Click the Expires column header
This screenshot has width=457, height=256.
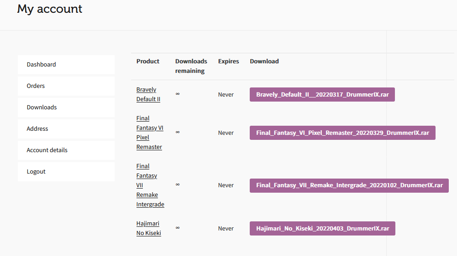228,61
